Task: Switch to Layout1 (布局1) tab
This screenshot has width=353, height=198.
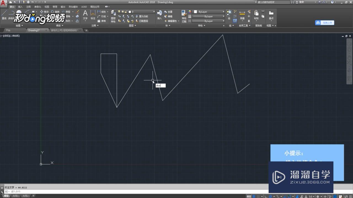Action: click(15, 196)
